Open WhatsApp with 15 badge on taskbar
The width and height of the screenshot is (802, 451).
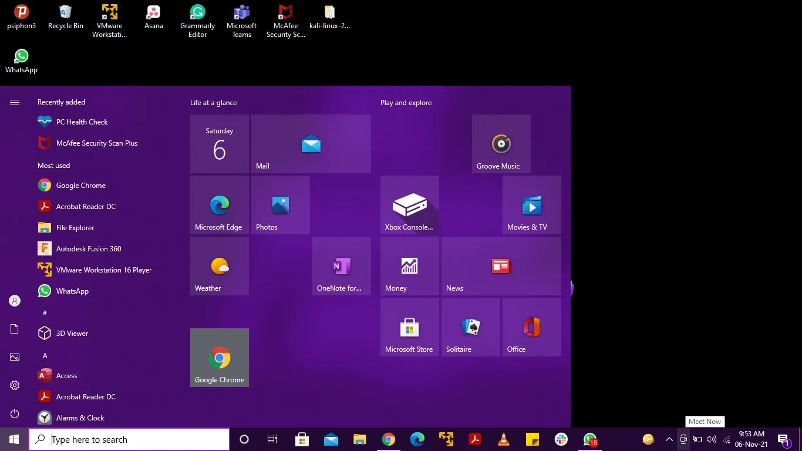[591, 439]
